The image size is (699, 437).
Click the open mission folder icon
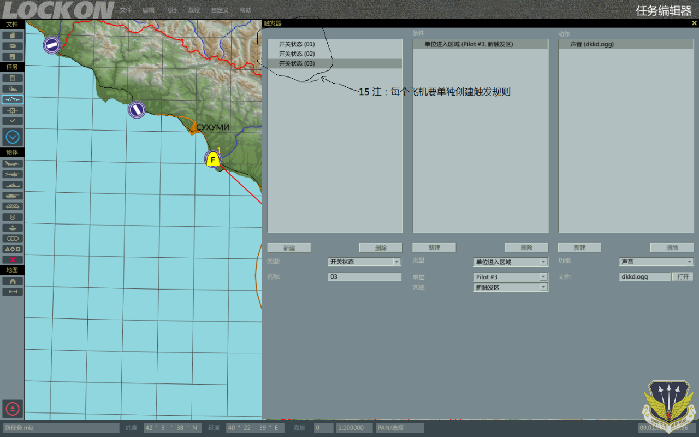coord(13,46)
